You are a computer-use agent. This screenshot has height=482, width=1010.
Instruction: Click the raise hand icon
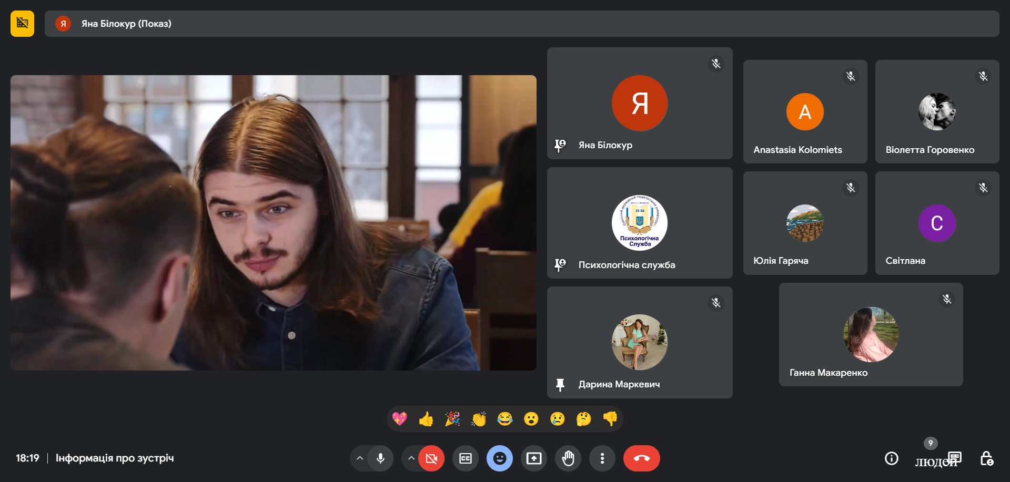pos(568,458)
